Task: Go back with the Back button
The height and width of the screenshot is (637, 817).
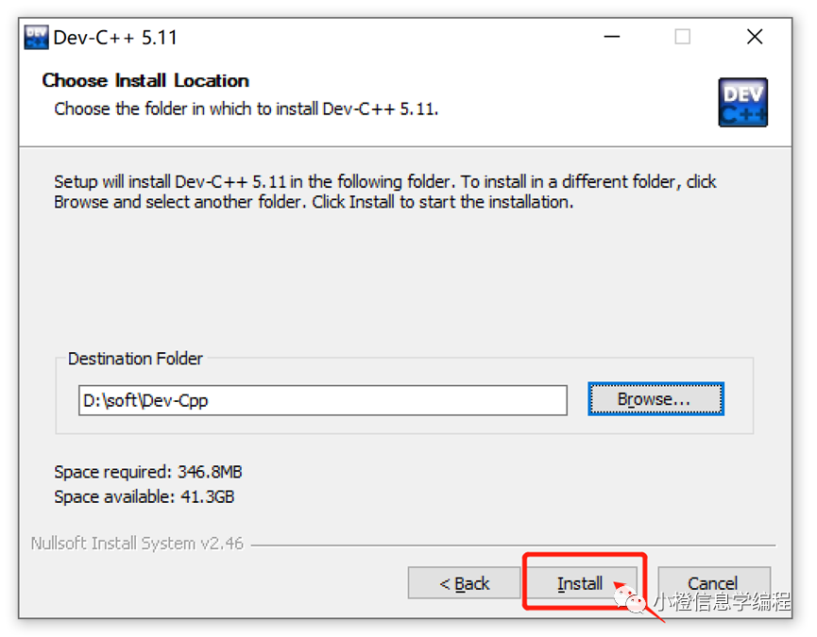Action: 464,583
